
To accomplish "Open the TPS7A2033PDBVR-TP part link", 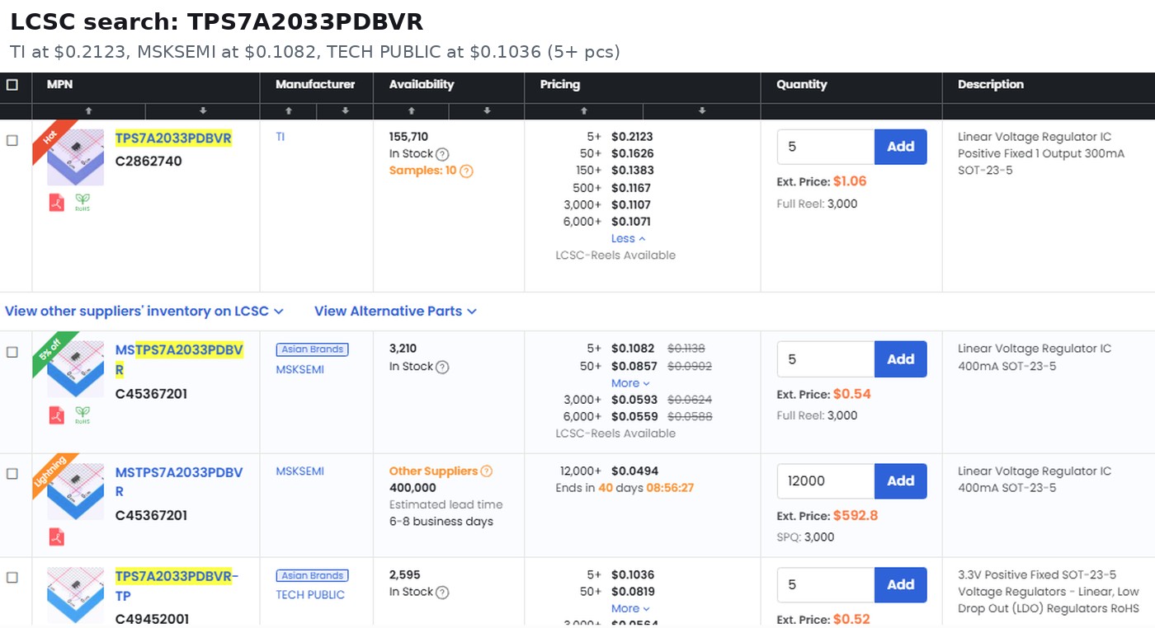I will 177,586.
